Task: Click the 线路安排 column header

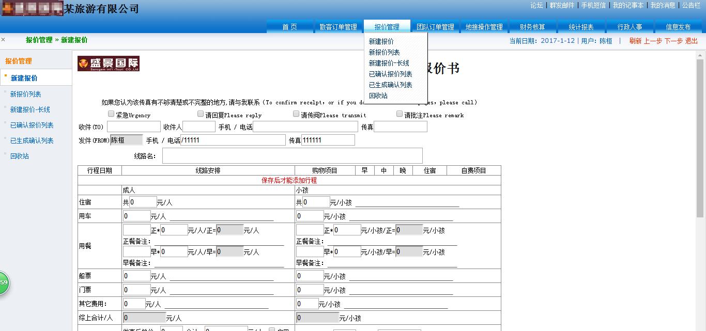Action: click(208, 170)
